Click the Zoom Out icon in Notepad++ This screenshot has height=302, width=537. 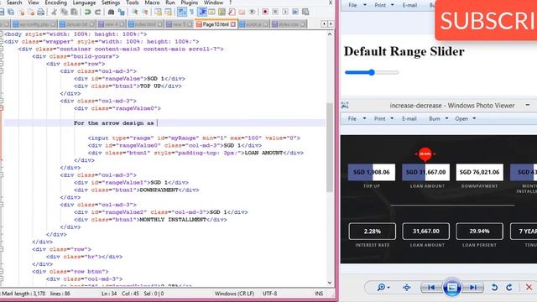click(145, 12)
